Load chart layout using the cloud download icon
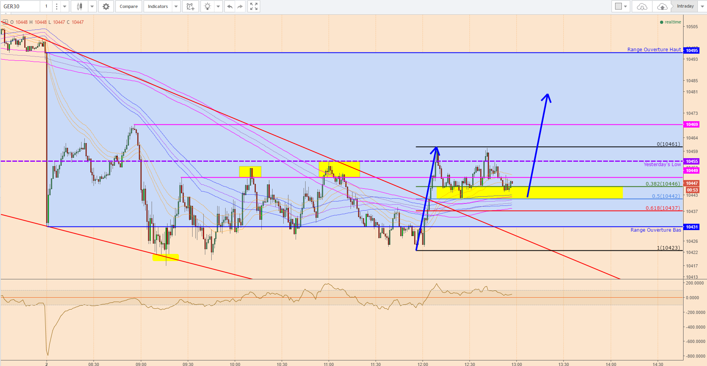The width and height of the screenshot is (707, 366). 642,6
